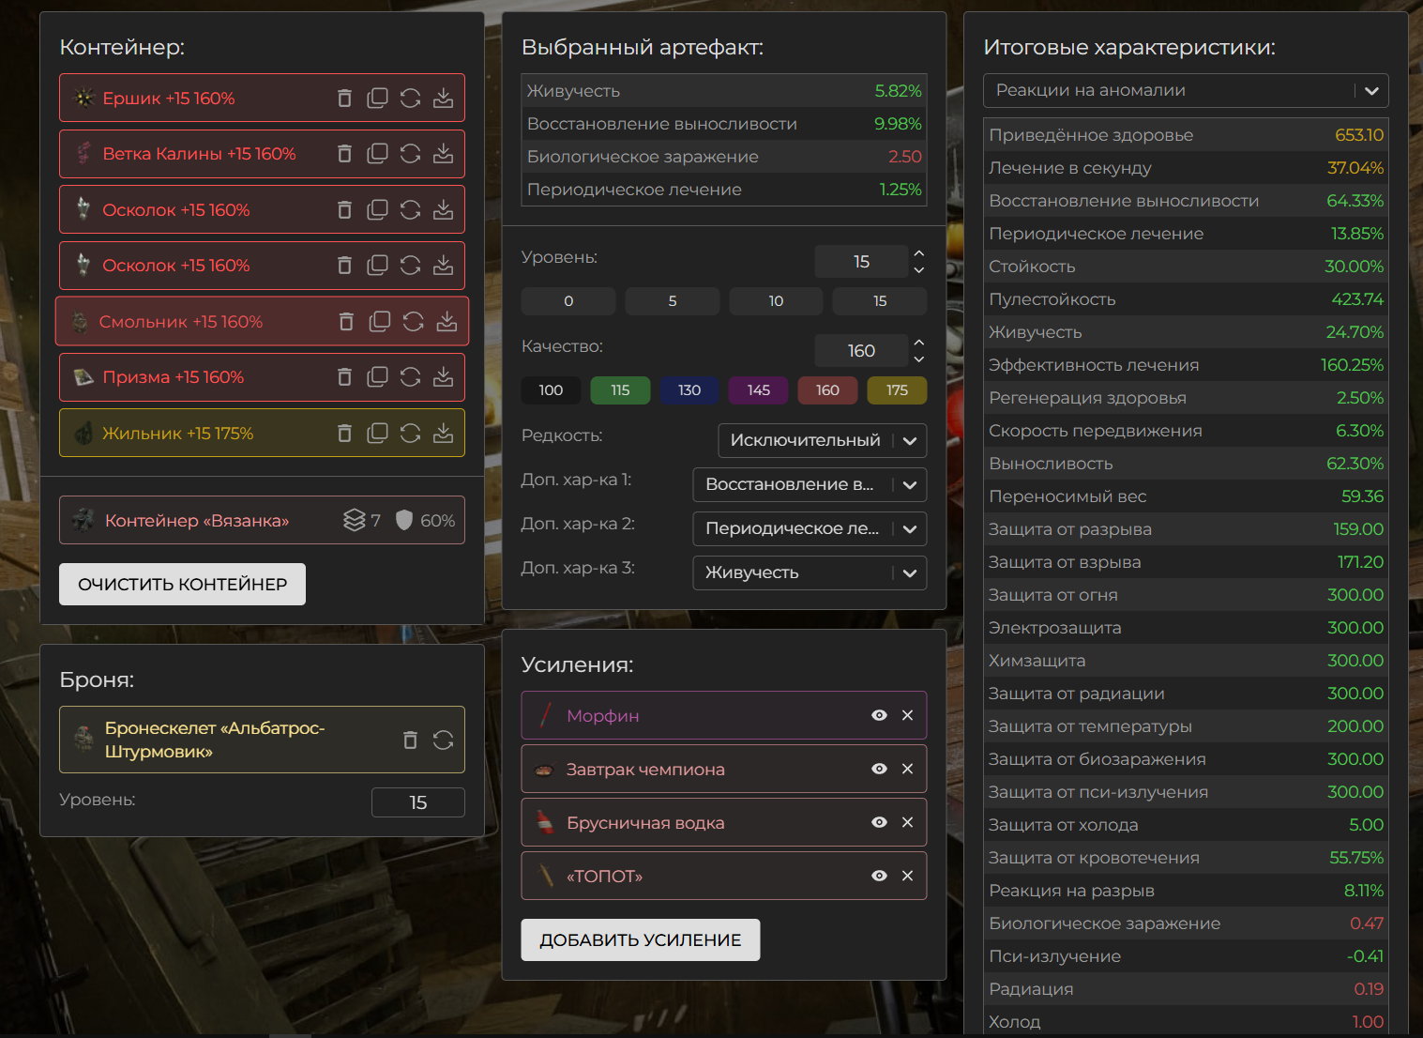The width and height of the screenshot is (1423, 1038).
Task: Remove the Морфин boost with X icon
Action: pyautogui.click(x=907, y=715)
